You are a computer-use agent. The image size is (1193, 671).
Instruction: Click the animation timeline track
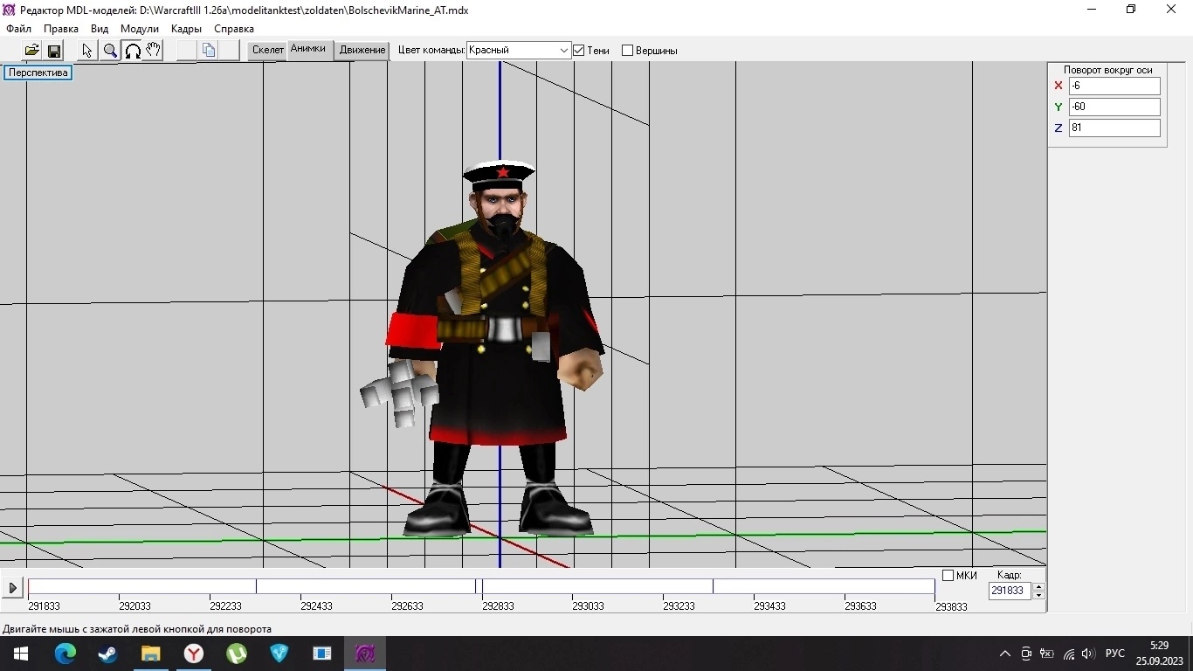(481, 586)
